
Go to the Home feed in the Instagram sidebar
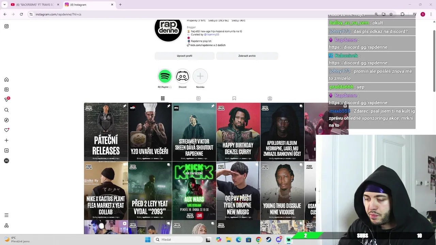(6, 80)
